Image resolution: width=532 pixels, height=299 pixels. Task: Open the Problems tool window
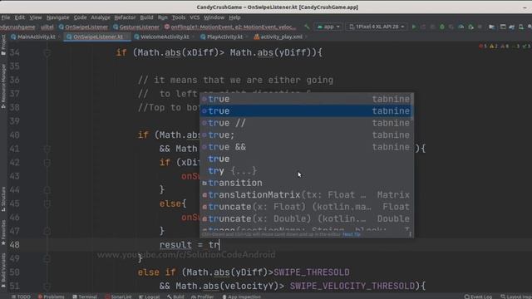[x=51, y=297]
